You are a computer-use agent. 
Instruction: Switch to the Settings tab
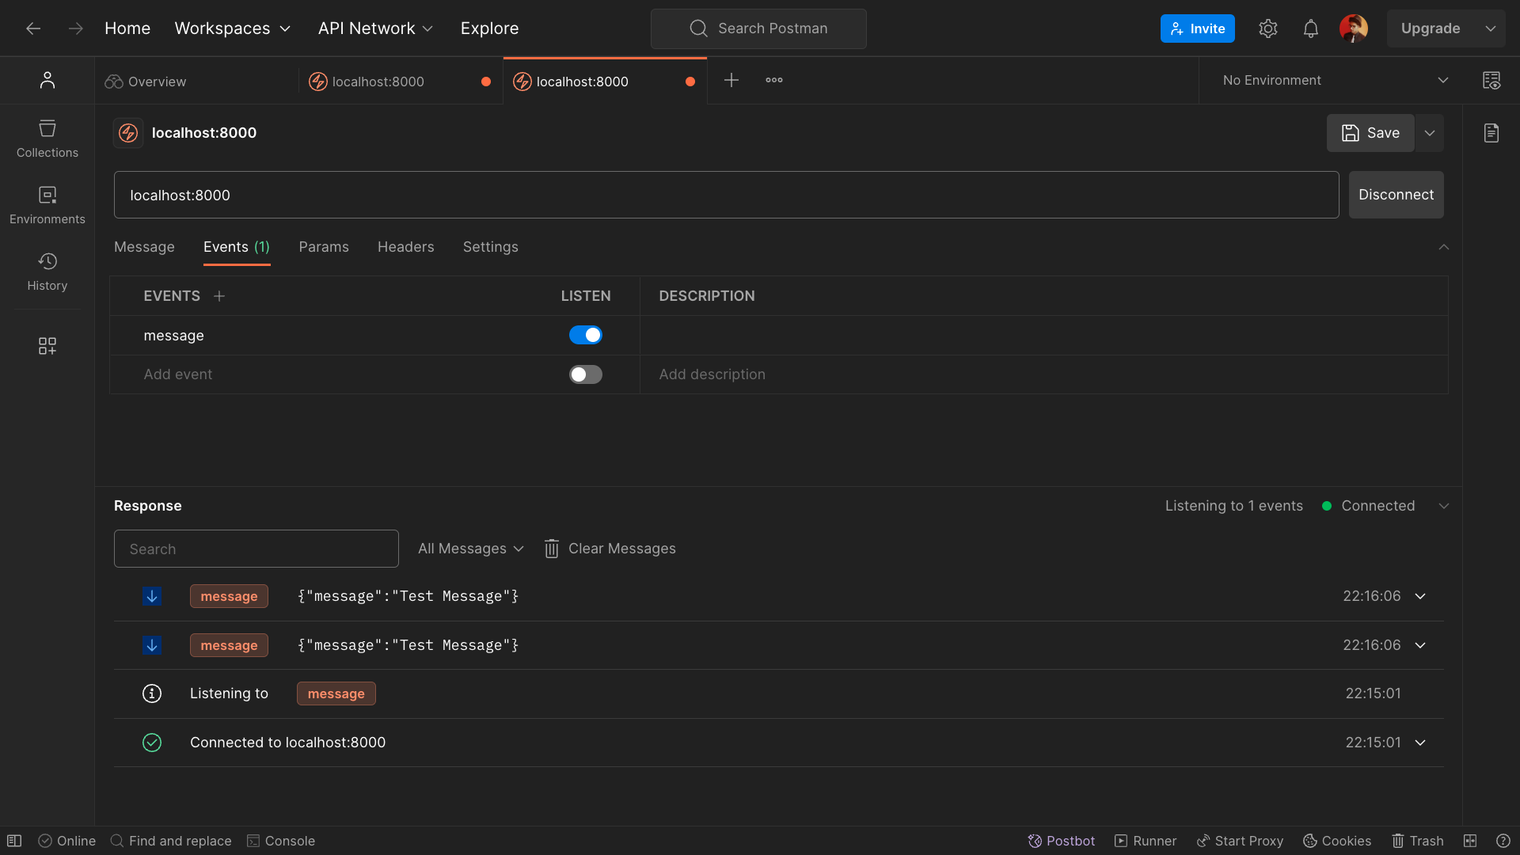tap(491, 247)
